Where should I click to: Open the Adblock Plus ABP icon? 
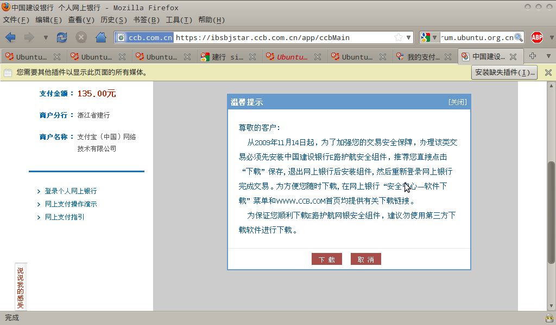point(537,37)
